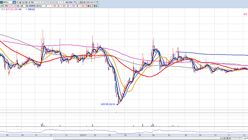The image size is (248, 140).
Task: Click the stock name input field
Action: pos(8,2)
